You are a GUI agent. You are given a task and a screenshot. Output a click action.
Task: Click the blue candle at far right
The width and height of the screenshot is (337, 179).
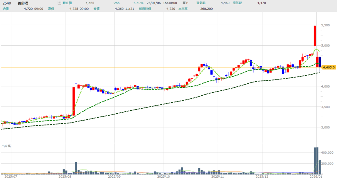320,62
